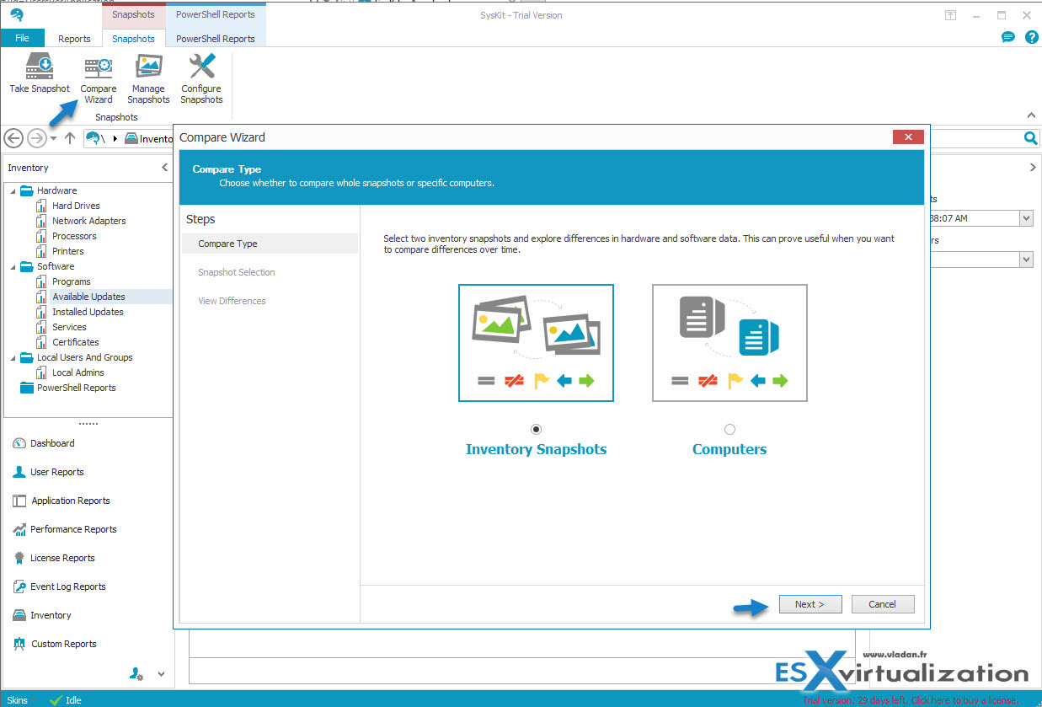Select the Inventory Snapshots radio button

536,429
